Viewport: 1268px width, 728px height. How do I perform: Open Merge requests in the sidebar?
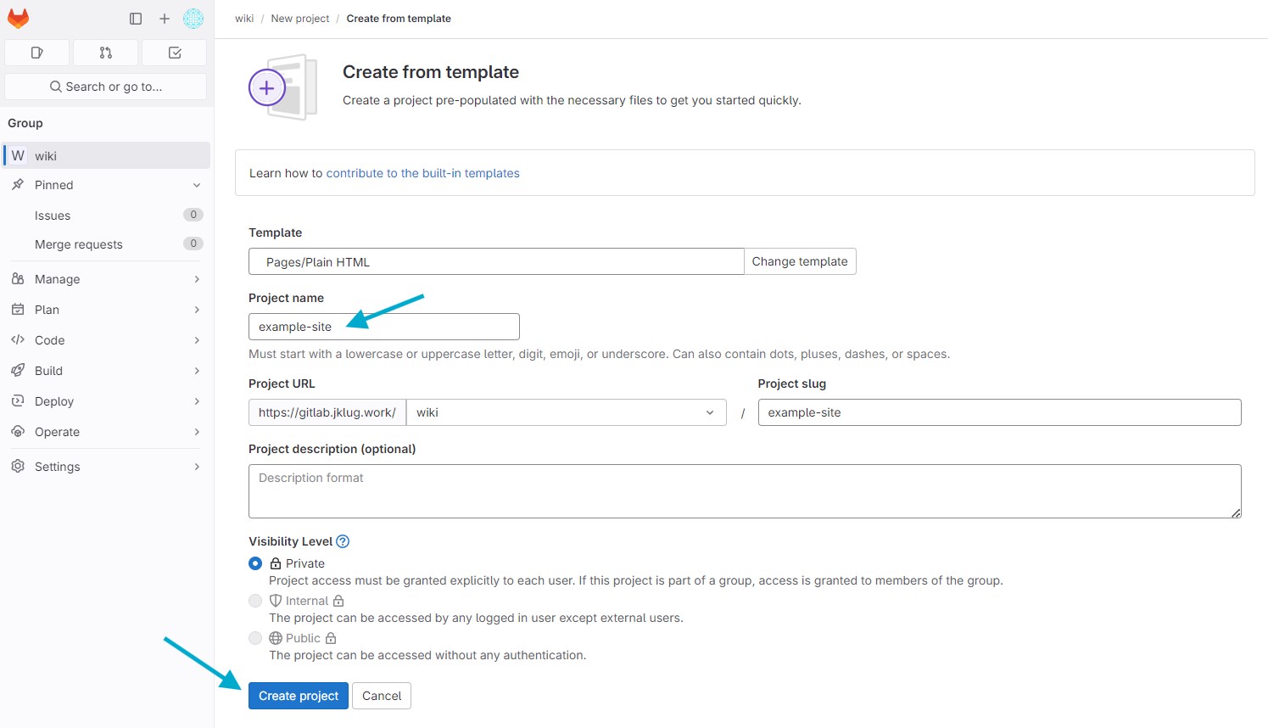pyautogui.click(x=79, y=244)
